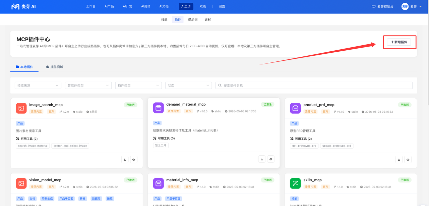Viewport: 429px width, 206px height.
Task: Click the 新增插件 button
Action: (399, 42)
